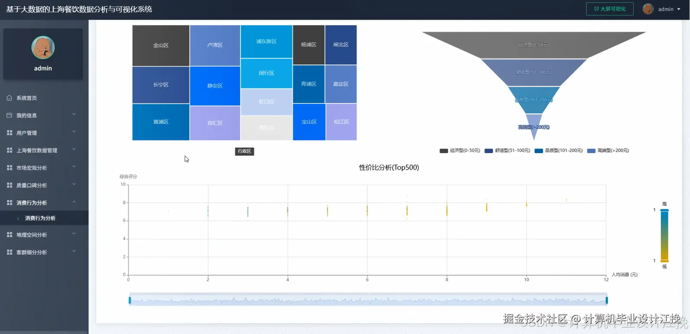Select the 消费行为分析 submenu item
The image size is (690, 334).
pyautogui.click(x=44, y=218)
